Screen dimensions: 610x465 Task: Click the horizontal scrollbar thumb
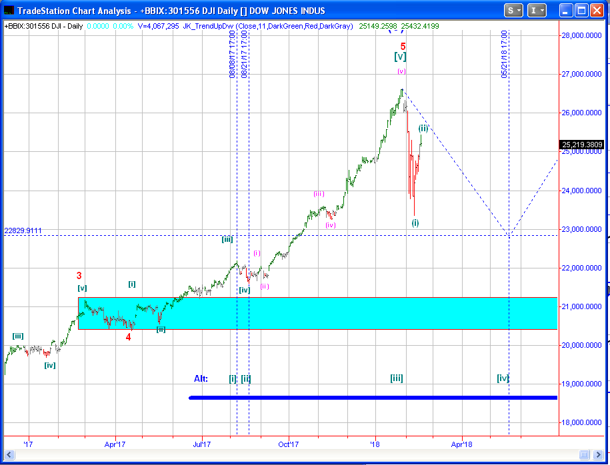click(584, 454)
